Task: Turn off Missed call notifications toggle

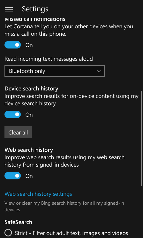Action: pyautogui.click(x=13, y=45)
